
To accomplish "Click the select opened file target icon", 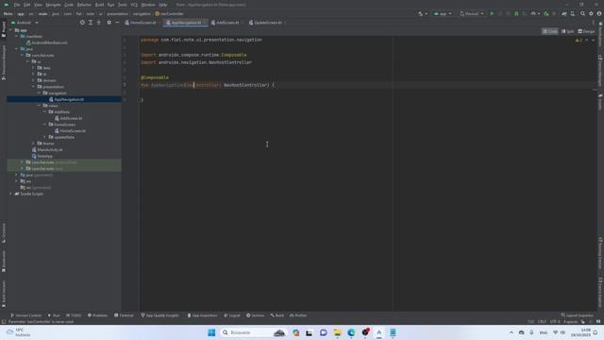I will tap(82, 23).
